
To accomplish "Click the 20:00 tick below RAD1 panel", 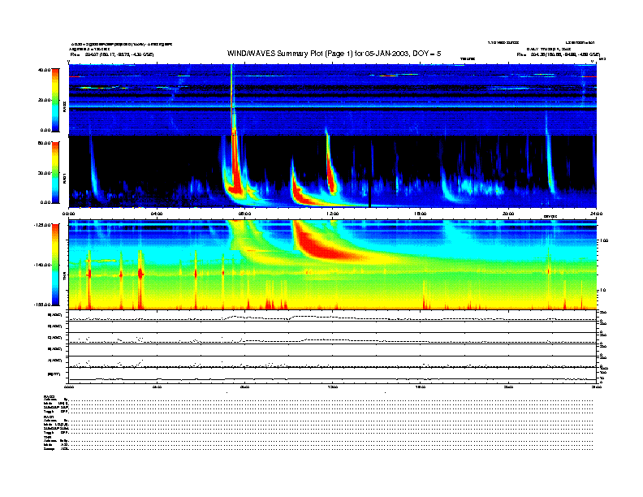I will point(508,213).
